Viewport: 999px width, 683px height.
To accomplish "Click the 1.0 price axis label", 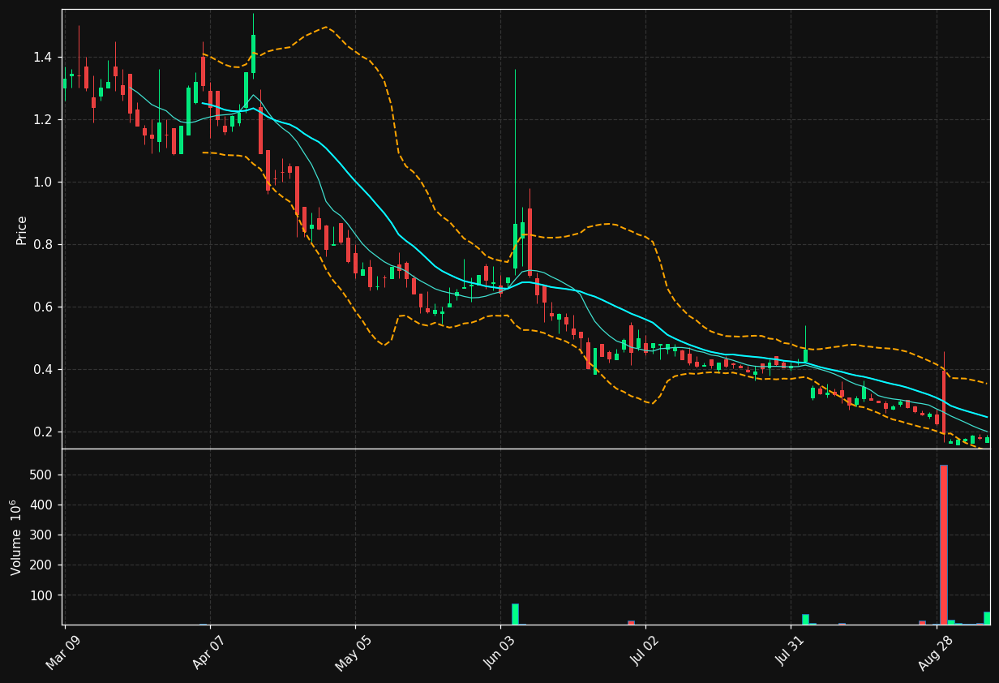I will click(42, 182).
